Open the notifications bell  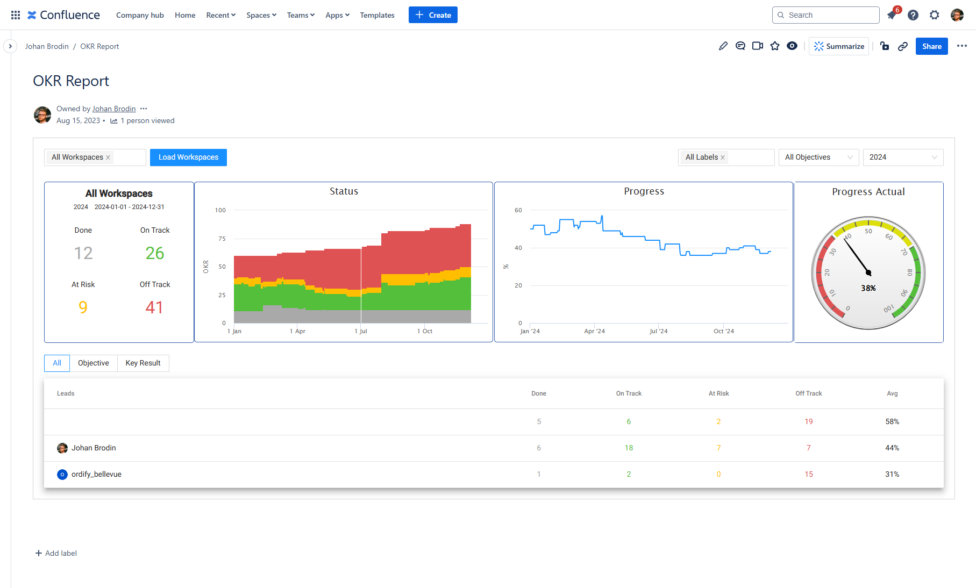click(892, 15)
